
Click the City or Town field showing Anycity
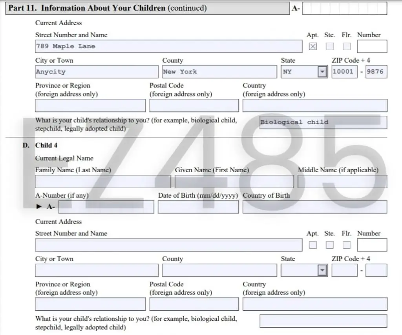click(97, 71)
